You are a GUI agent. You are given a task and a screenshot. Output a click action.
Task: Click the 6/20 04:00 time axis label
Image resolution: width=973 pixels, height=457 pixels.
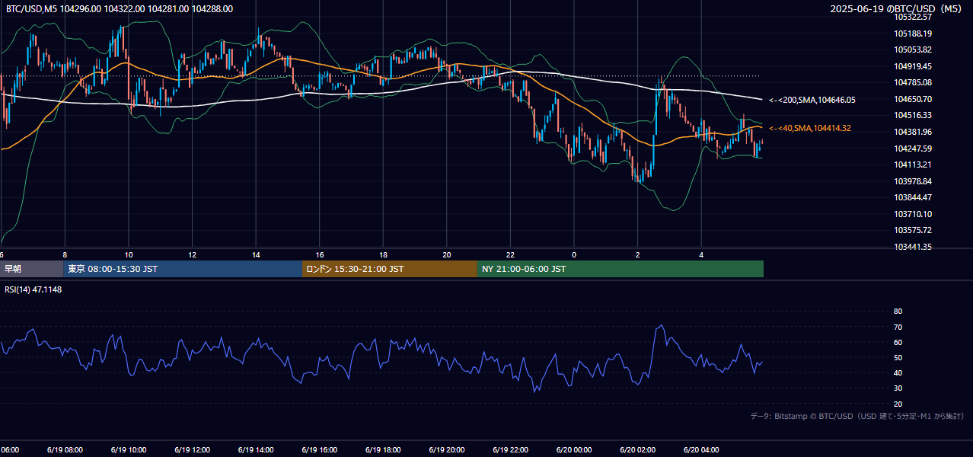pos(701,450)
